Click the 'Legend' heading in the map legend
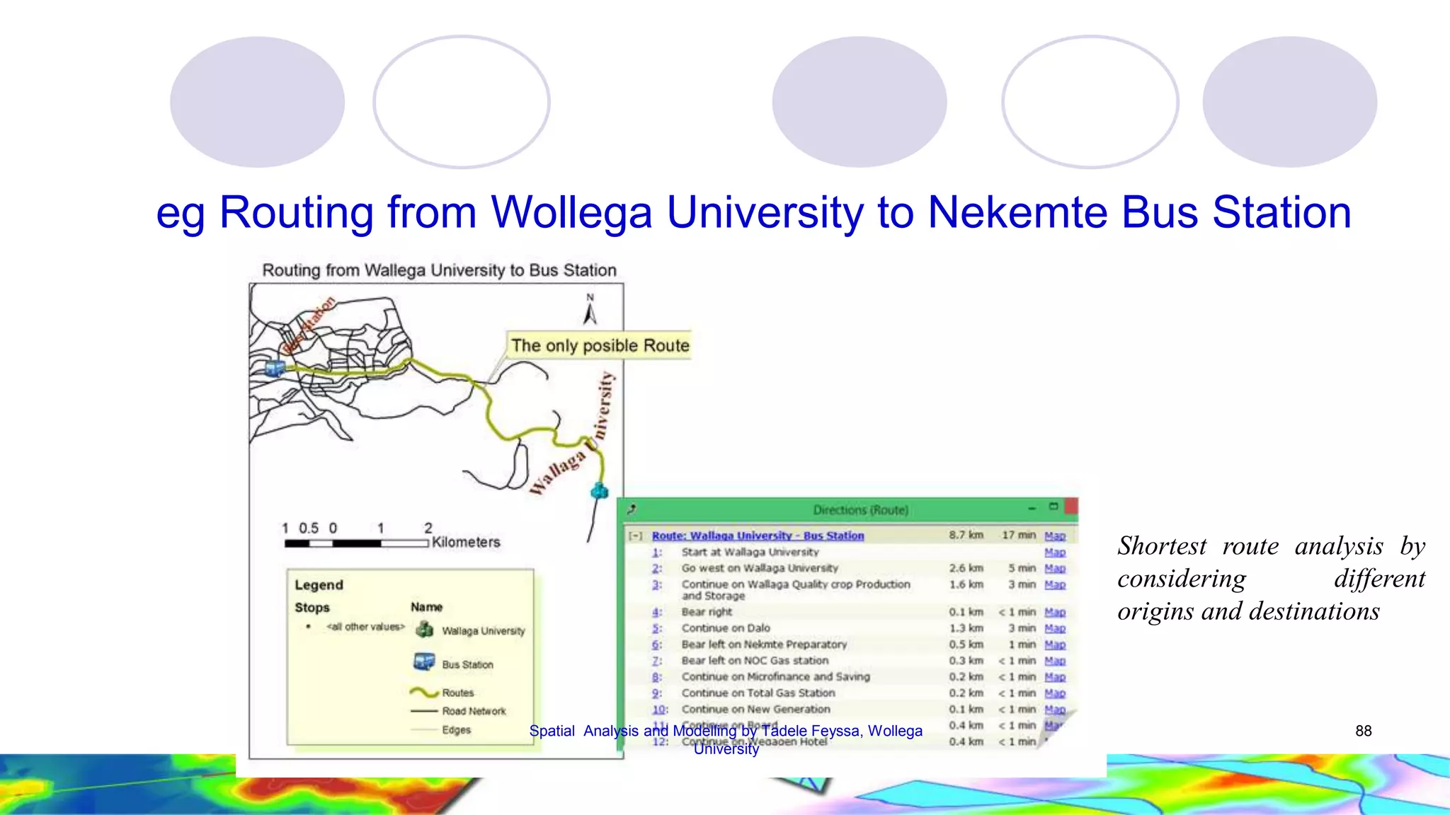The height and width of the screenshot is (815, 1450). (319, 586)
